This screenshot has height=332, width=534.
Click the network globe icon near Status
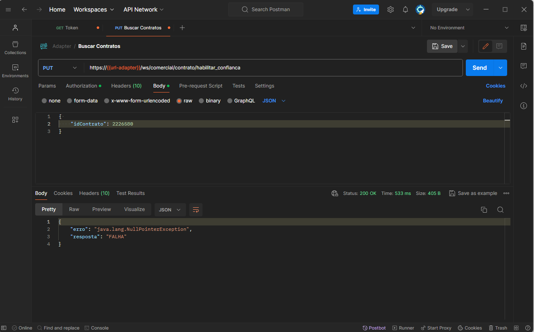335,193
